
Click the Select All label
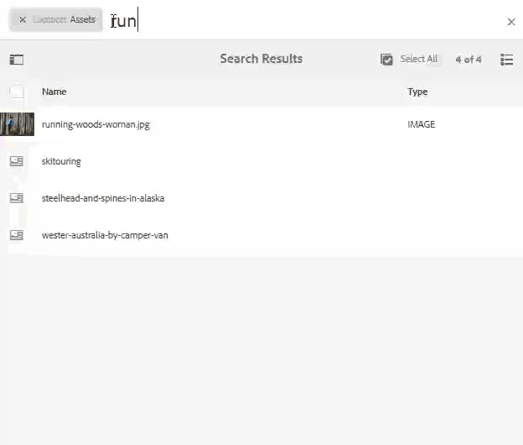pyautogui.click(x=418, y=59)
